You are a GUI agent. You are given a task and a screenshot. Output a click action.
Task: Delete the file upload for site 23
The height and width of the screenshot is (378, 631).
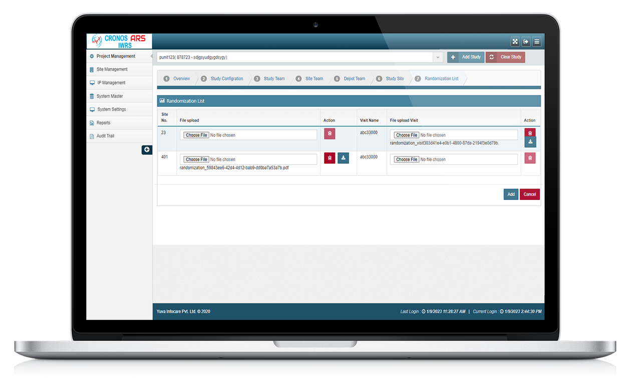[x=330, y=133]
